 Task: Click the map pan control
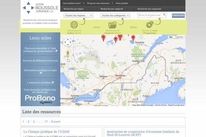click(x=68, y=42)
